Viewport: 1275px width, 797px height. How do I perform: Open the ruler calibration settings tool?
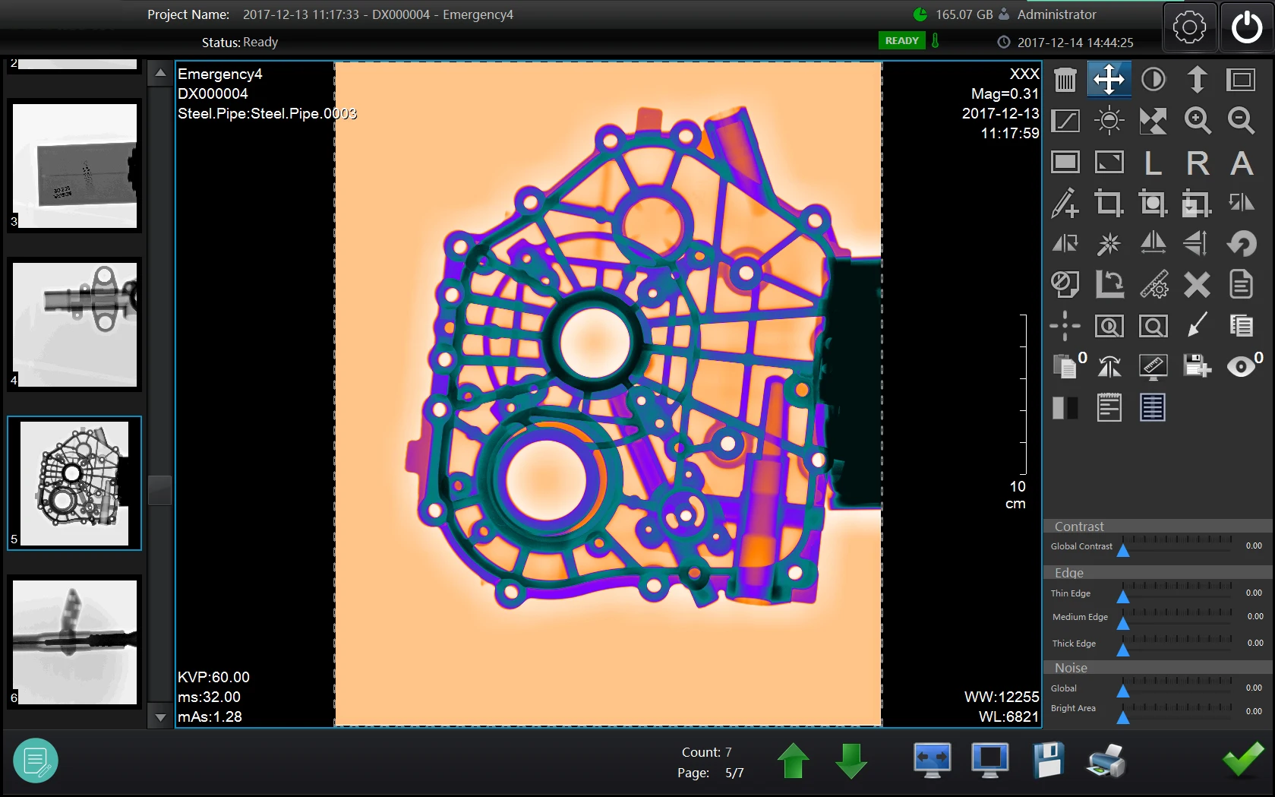coord(1153,285)
